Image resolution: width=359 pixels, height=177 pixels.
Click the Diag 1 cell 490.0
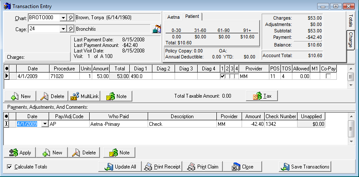141,76
